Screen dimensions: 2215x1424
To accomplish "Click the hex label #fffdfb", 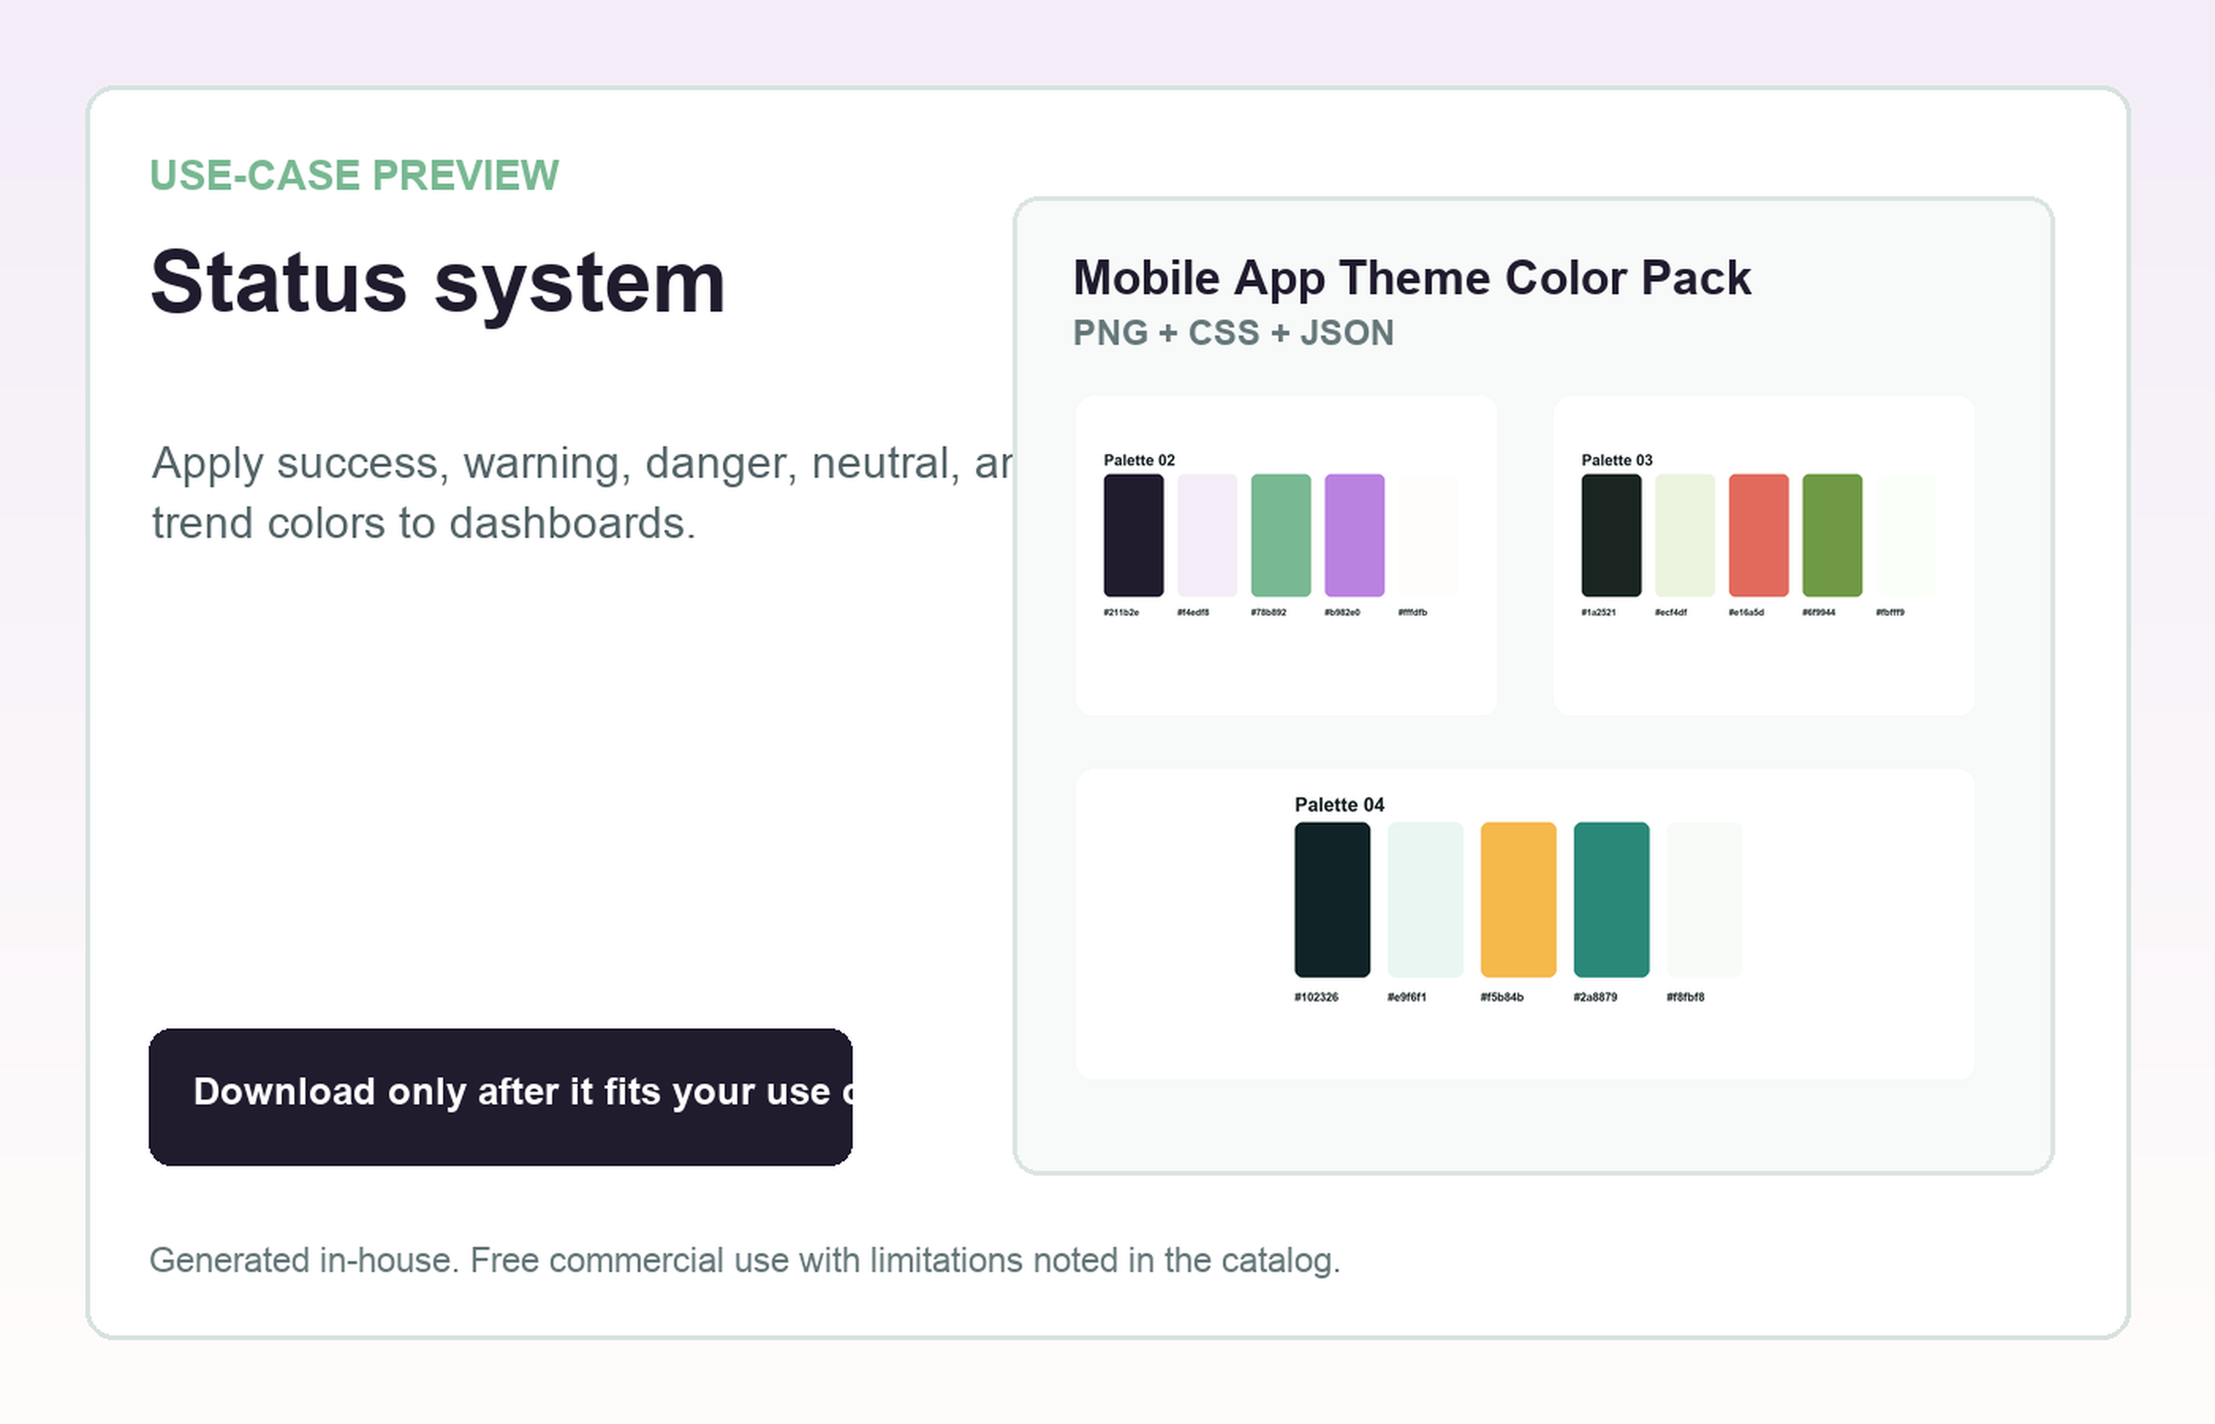I will pyautogui.click(x=1413, y=612).
